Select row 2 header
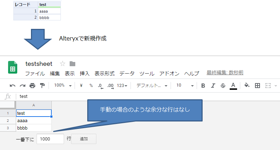 (x=8, y=120)
